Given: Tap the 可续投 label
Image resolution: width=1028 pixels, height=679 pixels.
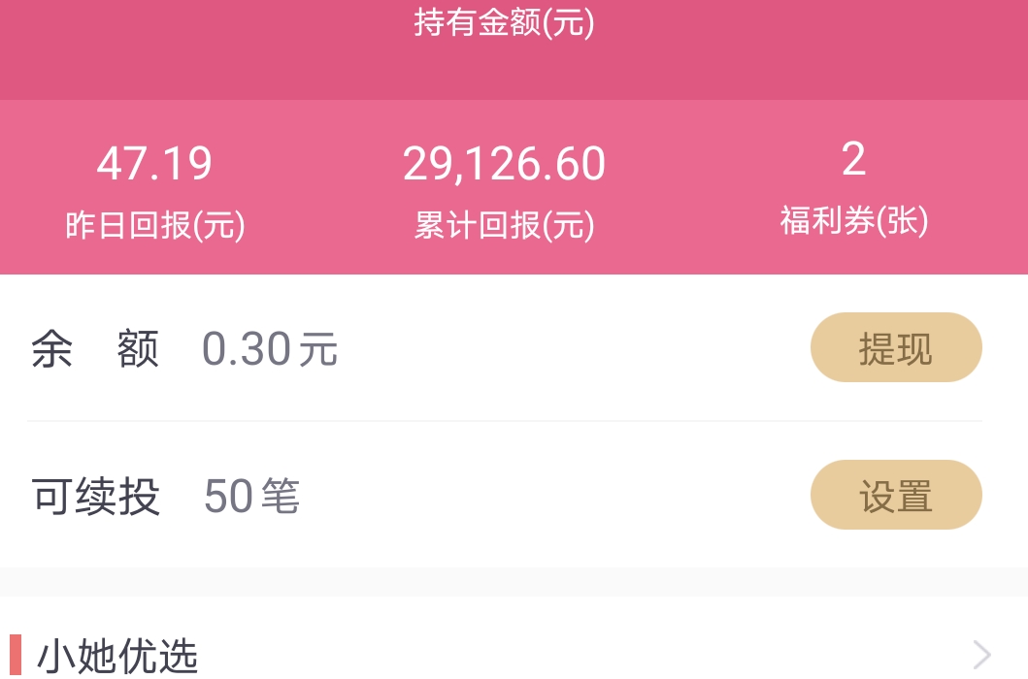Looking at the screenshot, I should (96, 496).
